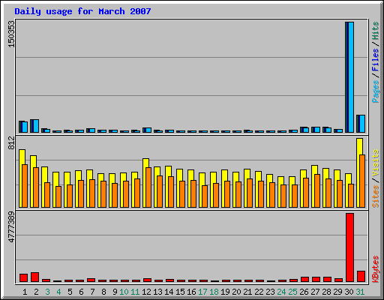Click green weekend day label 31
384x300 pixels.
point(360,292)
